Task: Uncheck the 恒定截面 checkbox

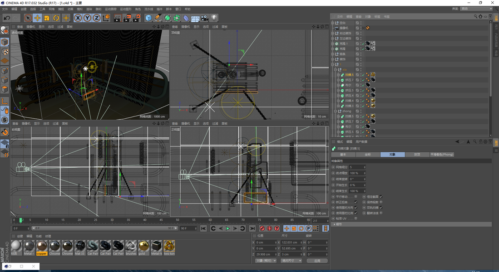Action: point(381,197)
